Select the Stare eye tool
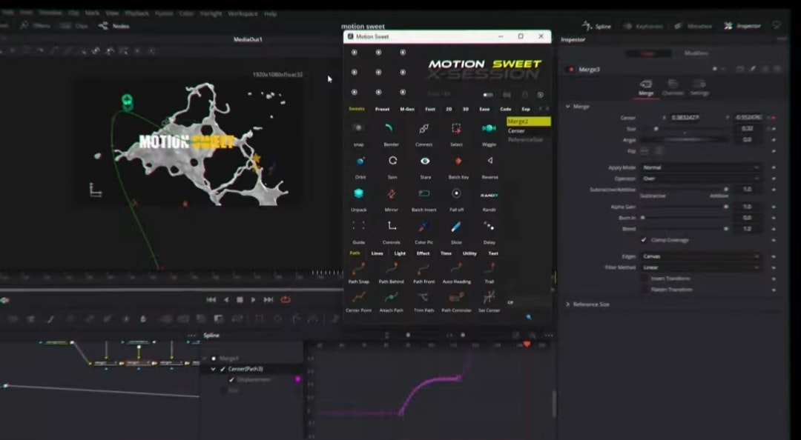The image size is (801, 440). click(425, 161)
